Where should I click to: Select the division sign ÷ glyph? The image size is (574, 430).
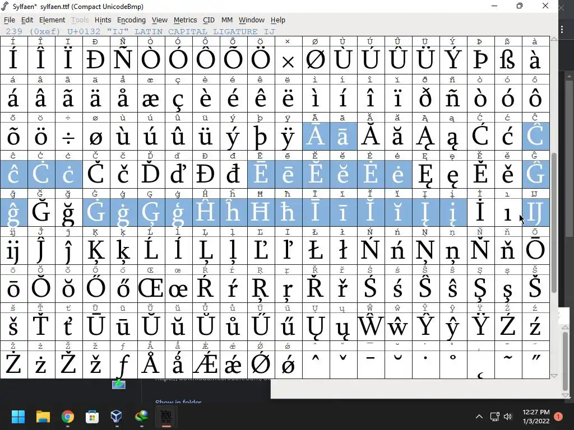tap(69, 136)
